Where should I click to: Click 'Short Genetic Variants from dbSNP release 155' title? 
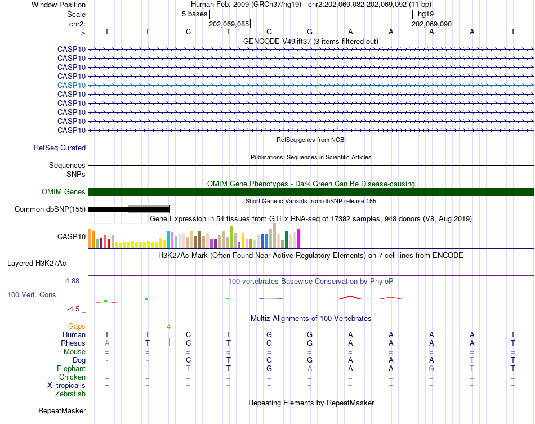coord(311,201)
